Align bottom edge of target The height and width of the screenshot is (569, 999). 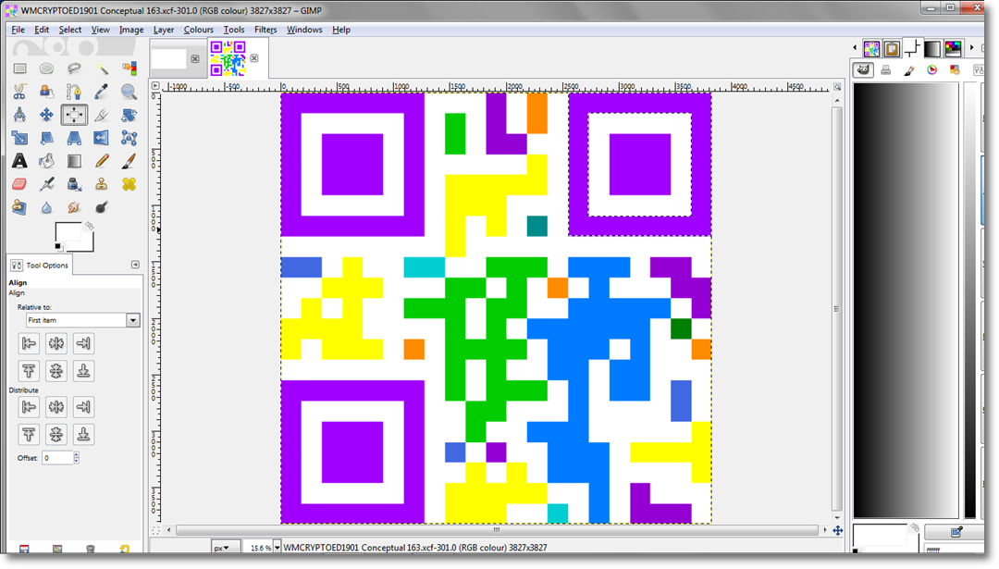pyautogui.click(x=83, y=371)
